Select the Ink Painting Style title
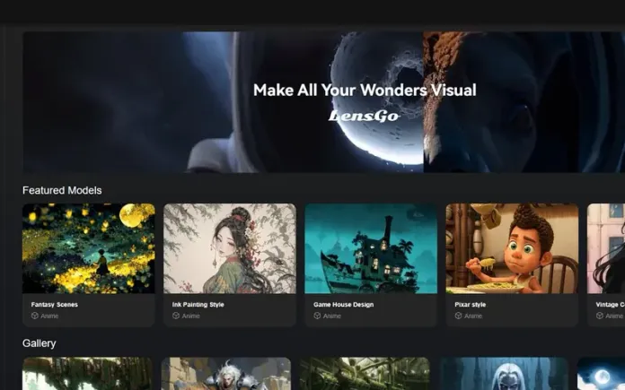Viewport: 625px width, 390px height. coord(198,305)
